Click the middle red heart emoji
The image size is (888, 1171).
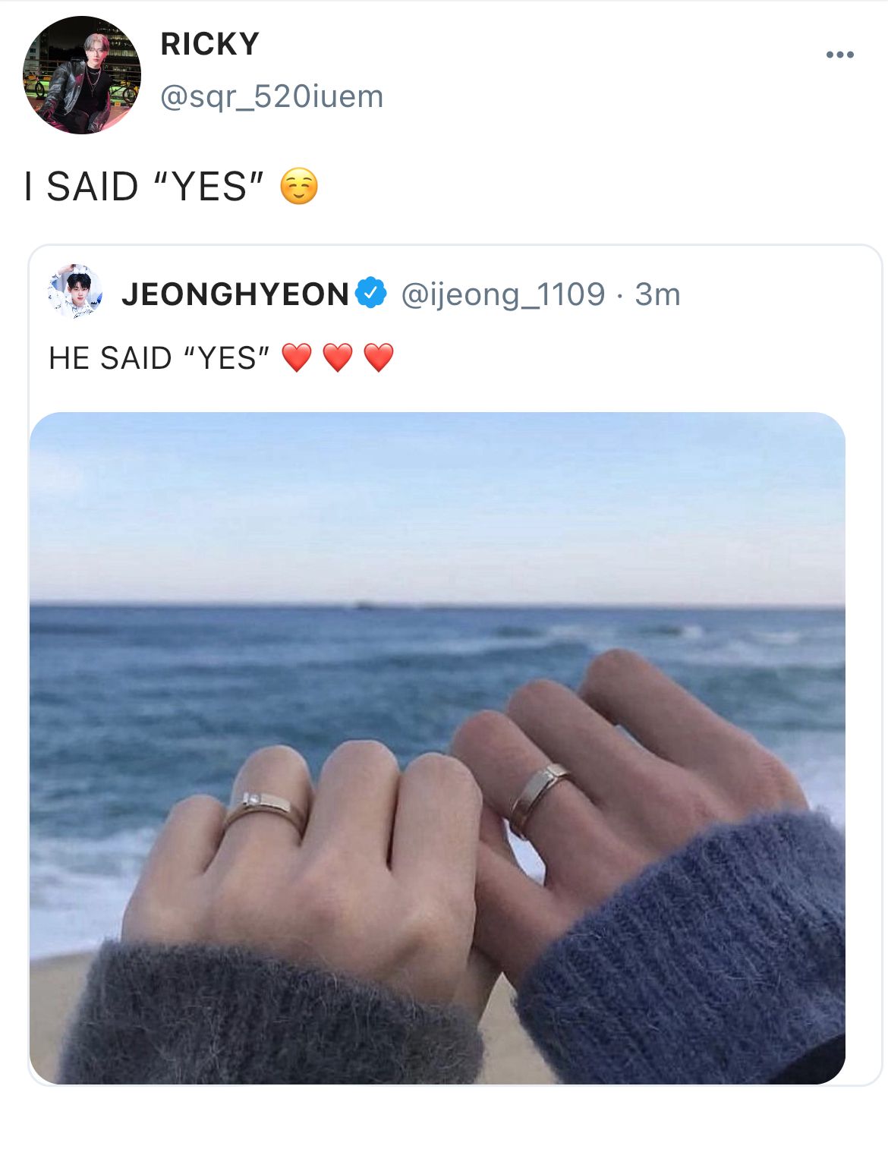[x=338, y=357]
